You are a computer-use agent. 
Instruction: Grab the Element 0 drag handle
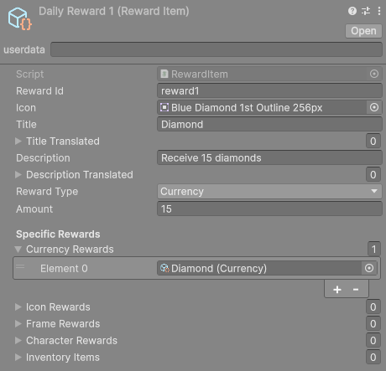pyautogui.click(x=20, y=267)
